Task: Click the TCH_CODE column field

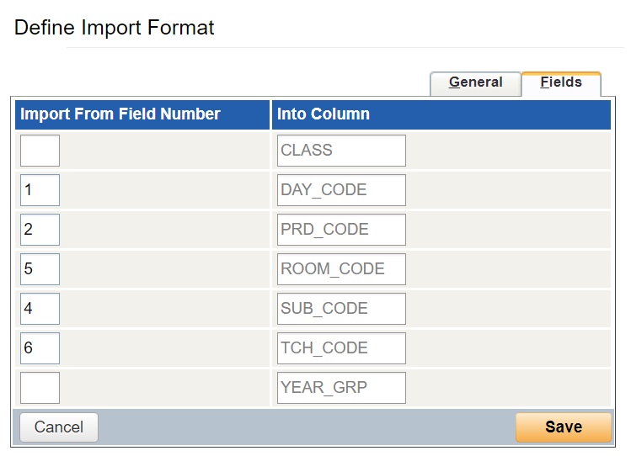Action: [341, 348]
